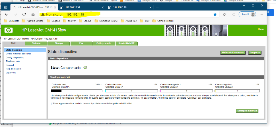Image resolution: width=276 pixels, height=127 pixels.
Task: Open Livello materiali consumo page
Action: [x=18, y=54]
